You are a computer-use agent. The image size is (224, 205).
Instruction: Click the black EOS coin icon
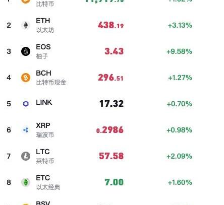26,51
